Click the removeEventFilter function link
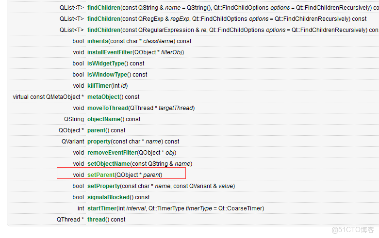 tap(112, 153)
